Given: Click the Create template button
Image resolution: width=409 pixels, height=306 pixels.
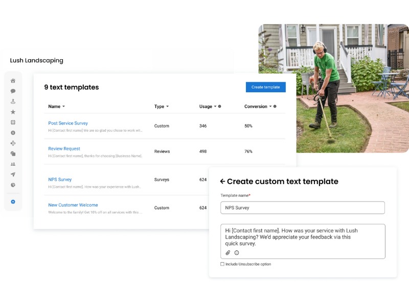Looking at the screenshot, I should [x=265, y=87].
